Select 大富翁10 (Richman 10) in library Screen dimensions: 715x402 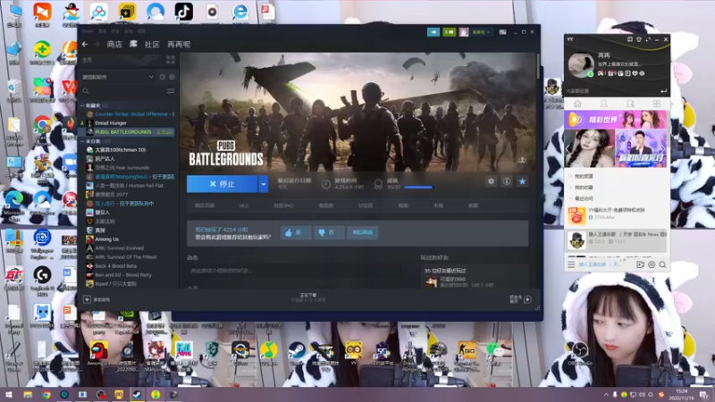pyautogui.click(x=120, y=149)
